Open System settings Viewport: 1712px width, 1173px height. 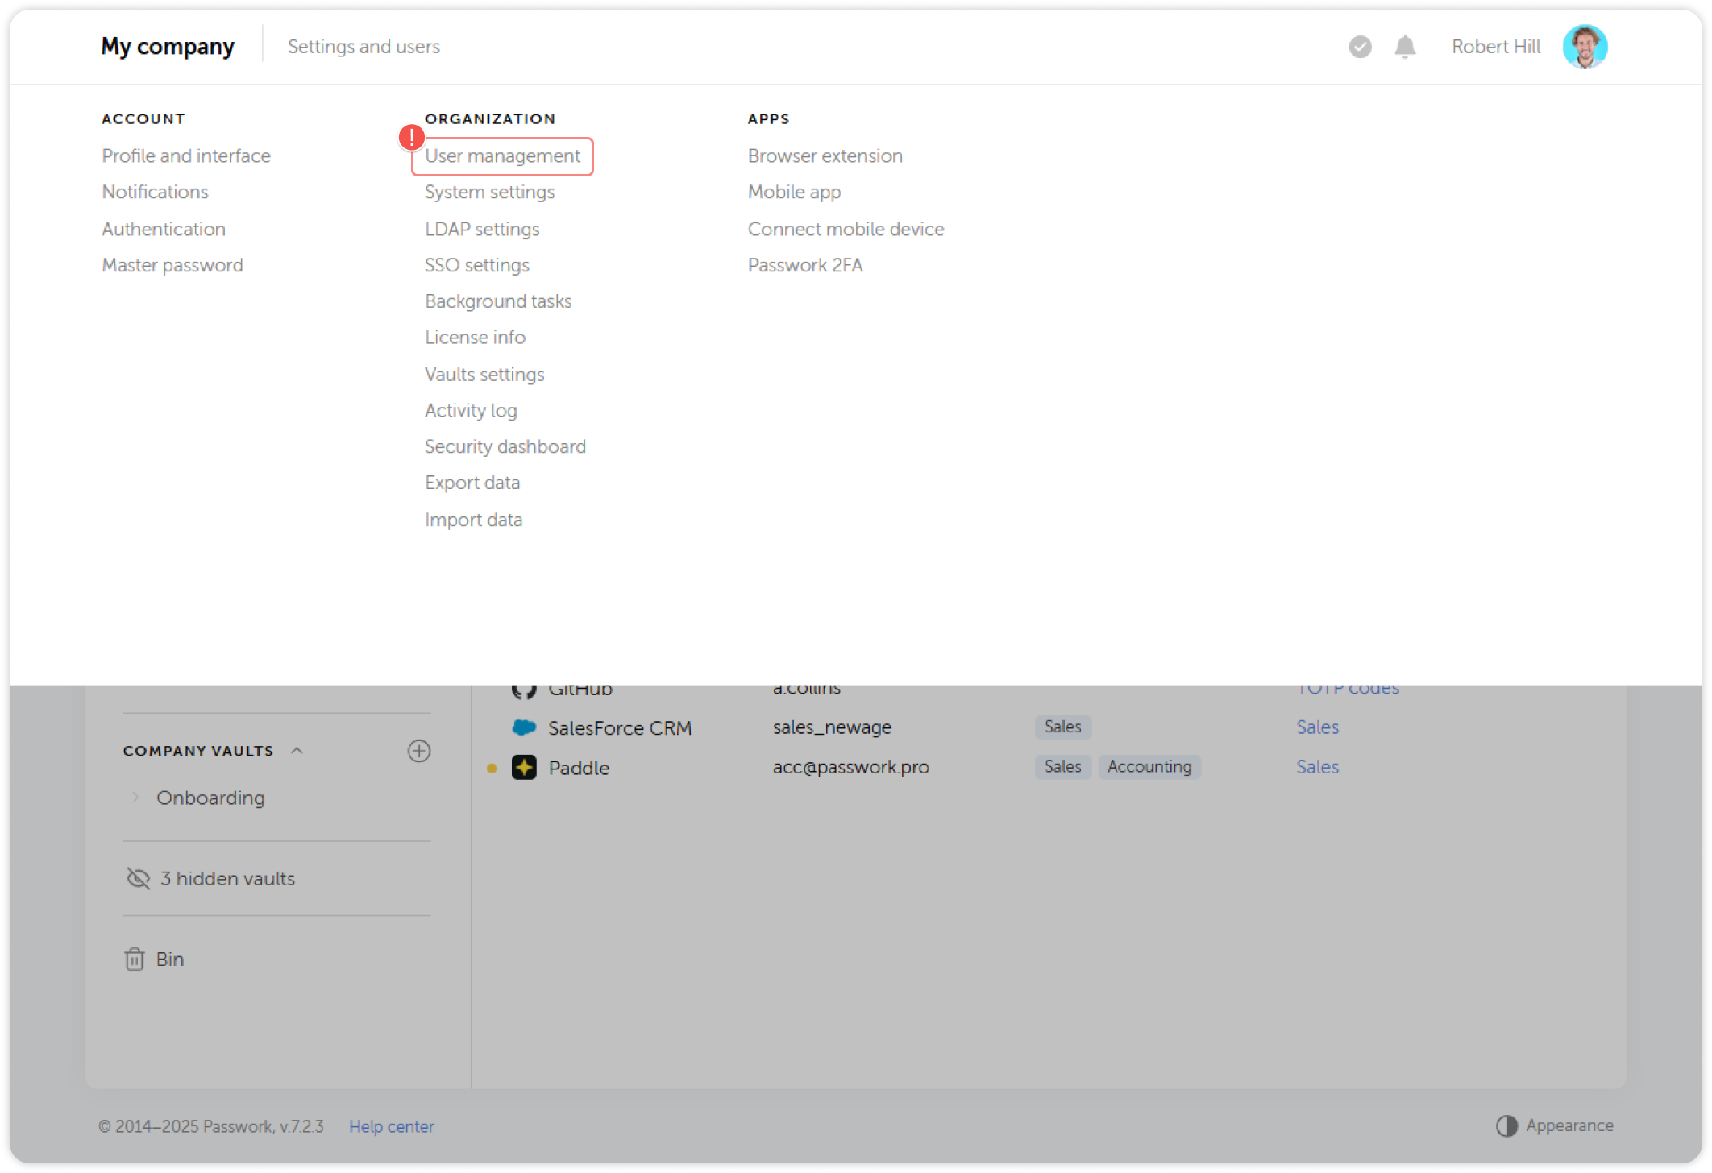[x=489, y=192]
